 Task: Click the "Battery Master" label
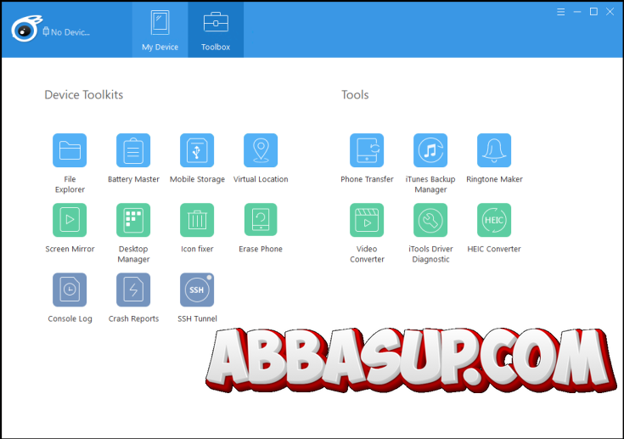point(133,179)
